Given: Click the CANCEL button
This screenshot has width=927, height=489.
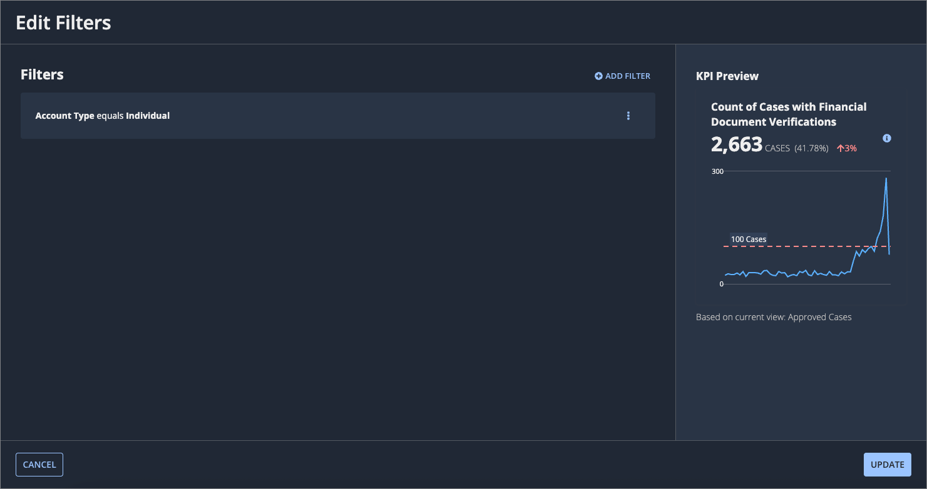Looking at the screenshot, I should click(x=39, y=465).
